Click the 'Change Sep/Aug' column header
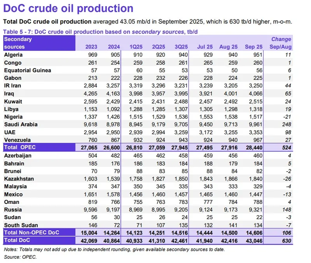The image size is (311, 263). click(x=280, y=43)
